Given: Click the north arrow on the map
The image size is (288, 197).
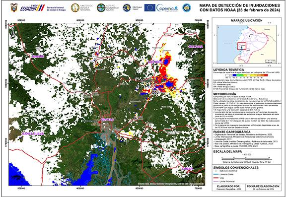Looking at the screenshot, I should [x=12, y=32].
